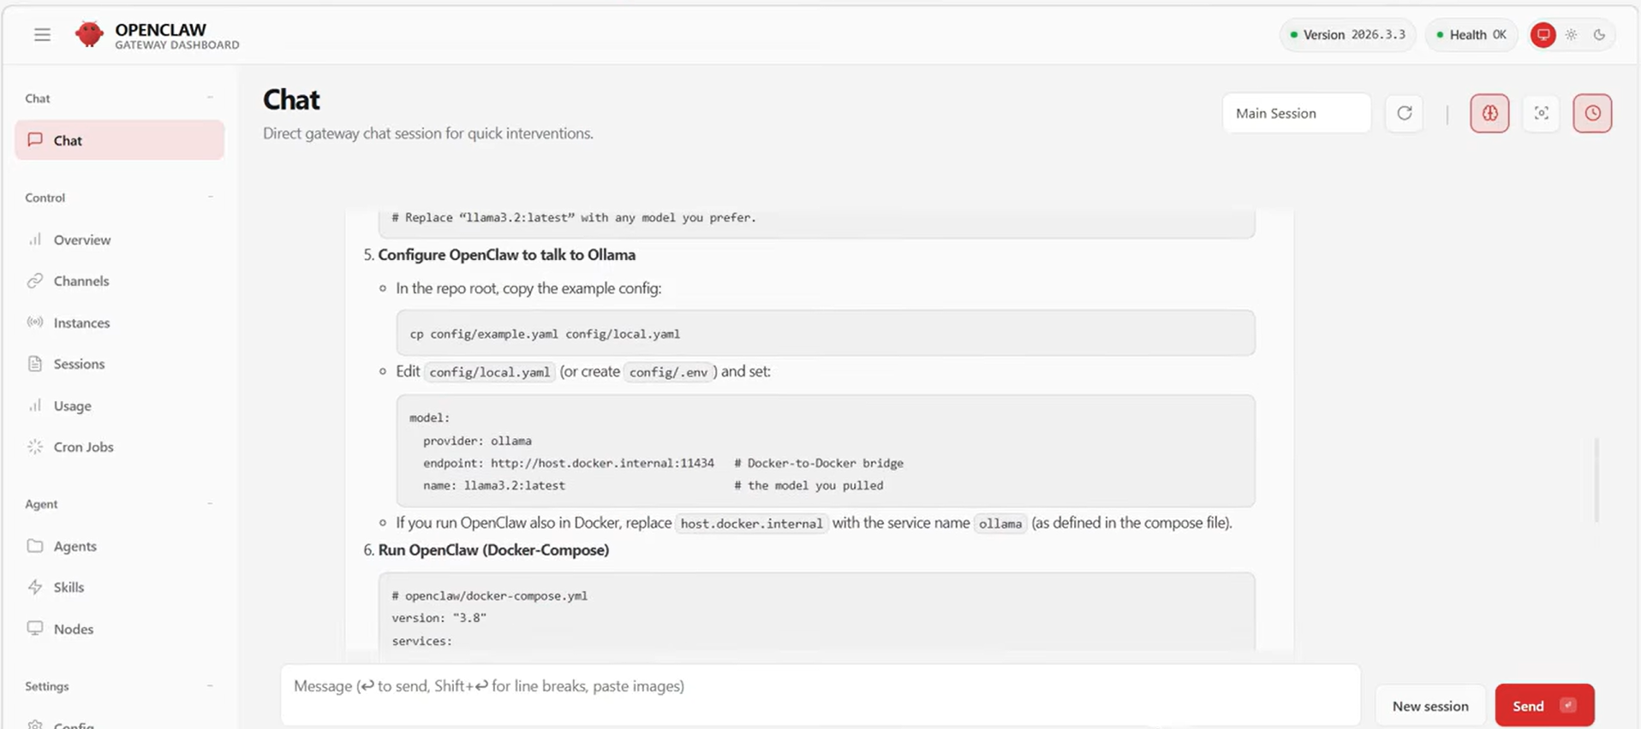Viewport: 1641px width, 729px height.
Task: Go to the Chat page
Action: coord(120,139)
